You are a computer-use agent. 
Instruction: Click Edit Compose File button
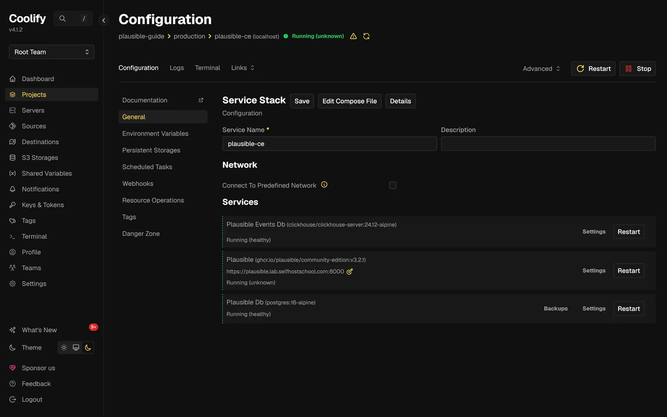click(349, 101)
